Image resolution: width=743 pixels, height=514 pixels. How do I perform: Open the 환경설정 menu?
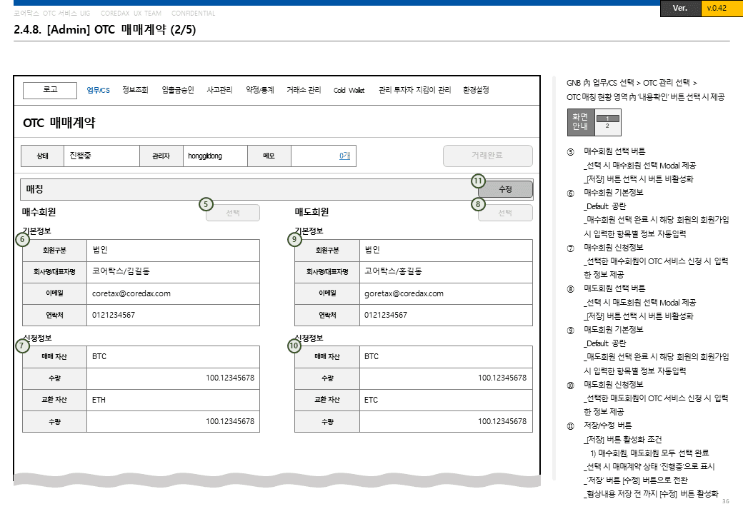click(x=476, y=90)
